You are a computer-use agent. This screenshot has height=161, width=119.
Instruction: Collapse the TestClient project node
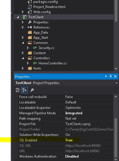click(x=18, y=17)
